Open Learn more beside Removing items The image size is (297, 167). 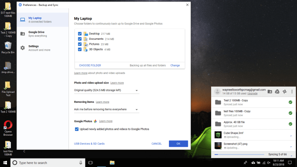pyautogui.click(x=102, y=102)
